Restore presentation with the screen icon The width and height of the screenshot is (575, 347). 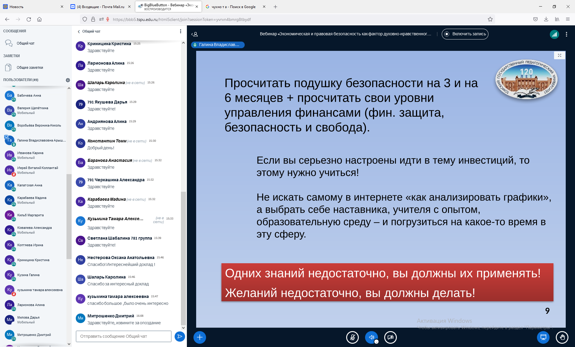pyautogui.click(x=543, y=337)
